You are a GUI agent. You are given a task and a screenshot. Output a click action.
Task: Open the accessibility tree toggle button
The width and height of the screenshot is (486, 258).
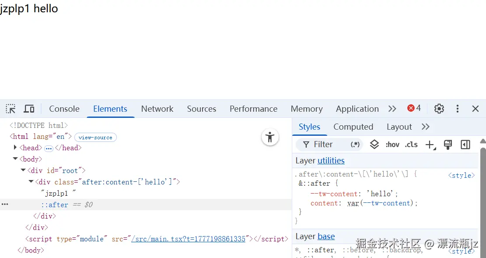(270, 137)
